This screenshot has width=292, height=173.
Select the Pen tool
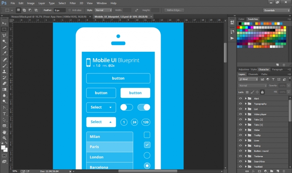point(4,108)
